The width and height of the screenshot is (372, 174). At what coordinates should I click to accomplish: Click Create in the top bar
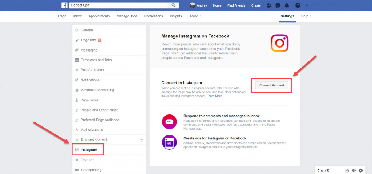256,5
